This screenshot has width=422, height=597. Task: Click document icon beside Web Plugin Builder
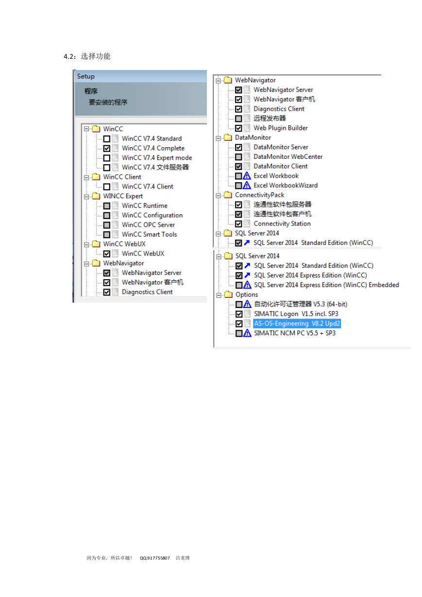pos(247,128)
